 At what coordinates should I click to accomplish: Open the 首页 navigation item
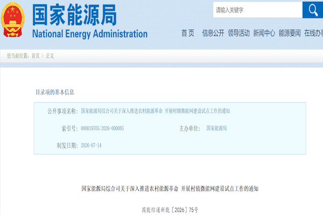coord(188,33)
